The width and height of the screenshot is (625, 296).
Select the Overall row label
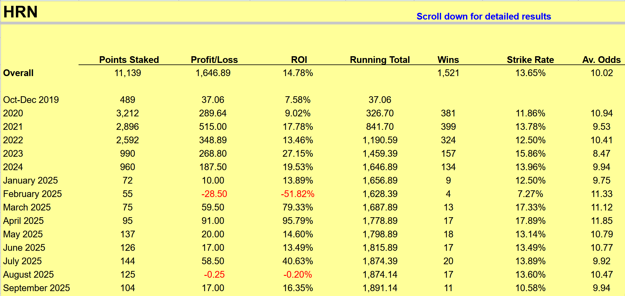coord(18,73)
